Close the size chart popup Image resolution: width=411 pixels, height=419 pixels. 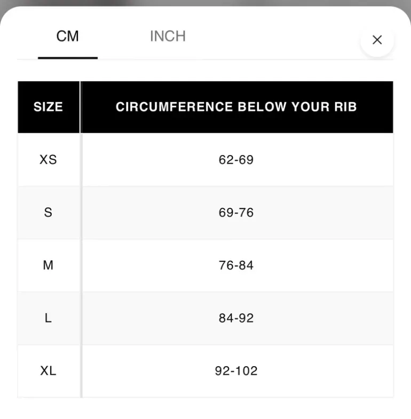pyautogui.click(x=377, y=40)
